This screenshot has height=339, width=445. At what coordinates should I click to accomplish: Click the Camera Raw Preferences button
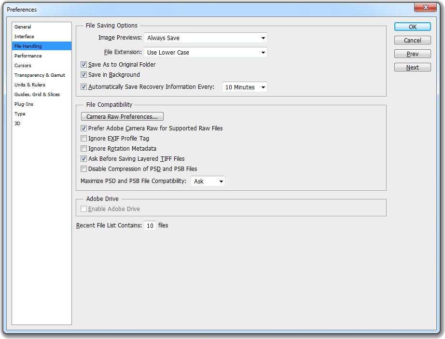122,117
